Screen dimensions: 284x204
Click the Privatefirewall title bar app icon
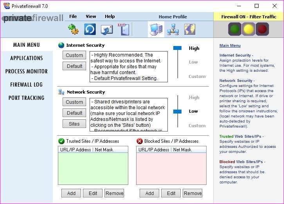coord(7,6)
